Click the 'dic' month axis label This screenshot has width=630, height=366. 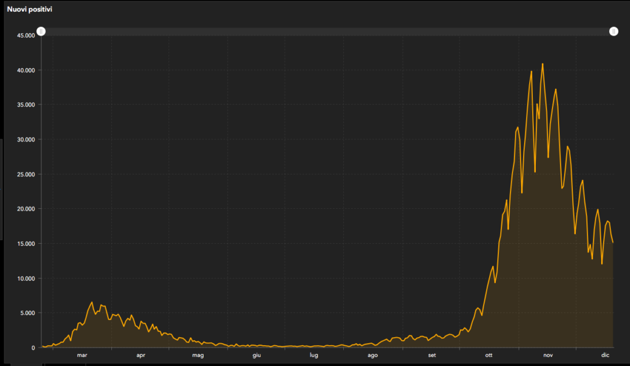605,356
